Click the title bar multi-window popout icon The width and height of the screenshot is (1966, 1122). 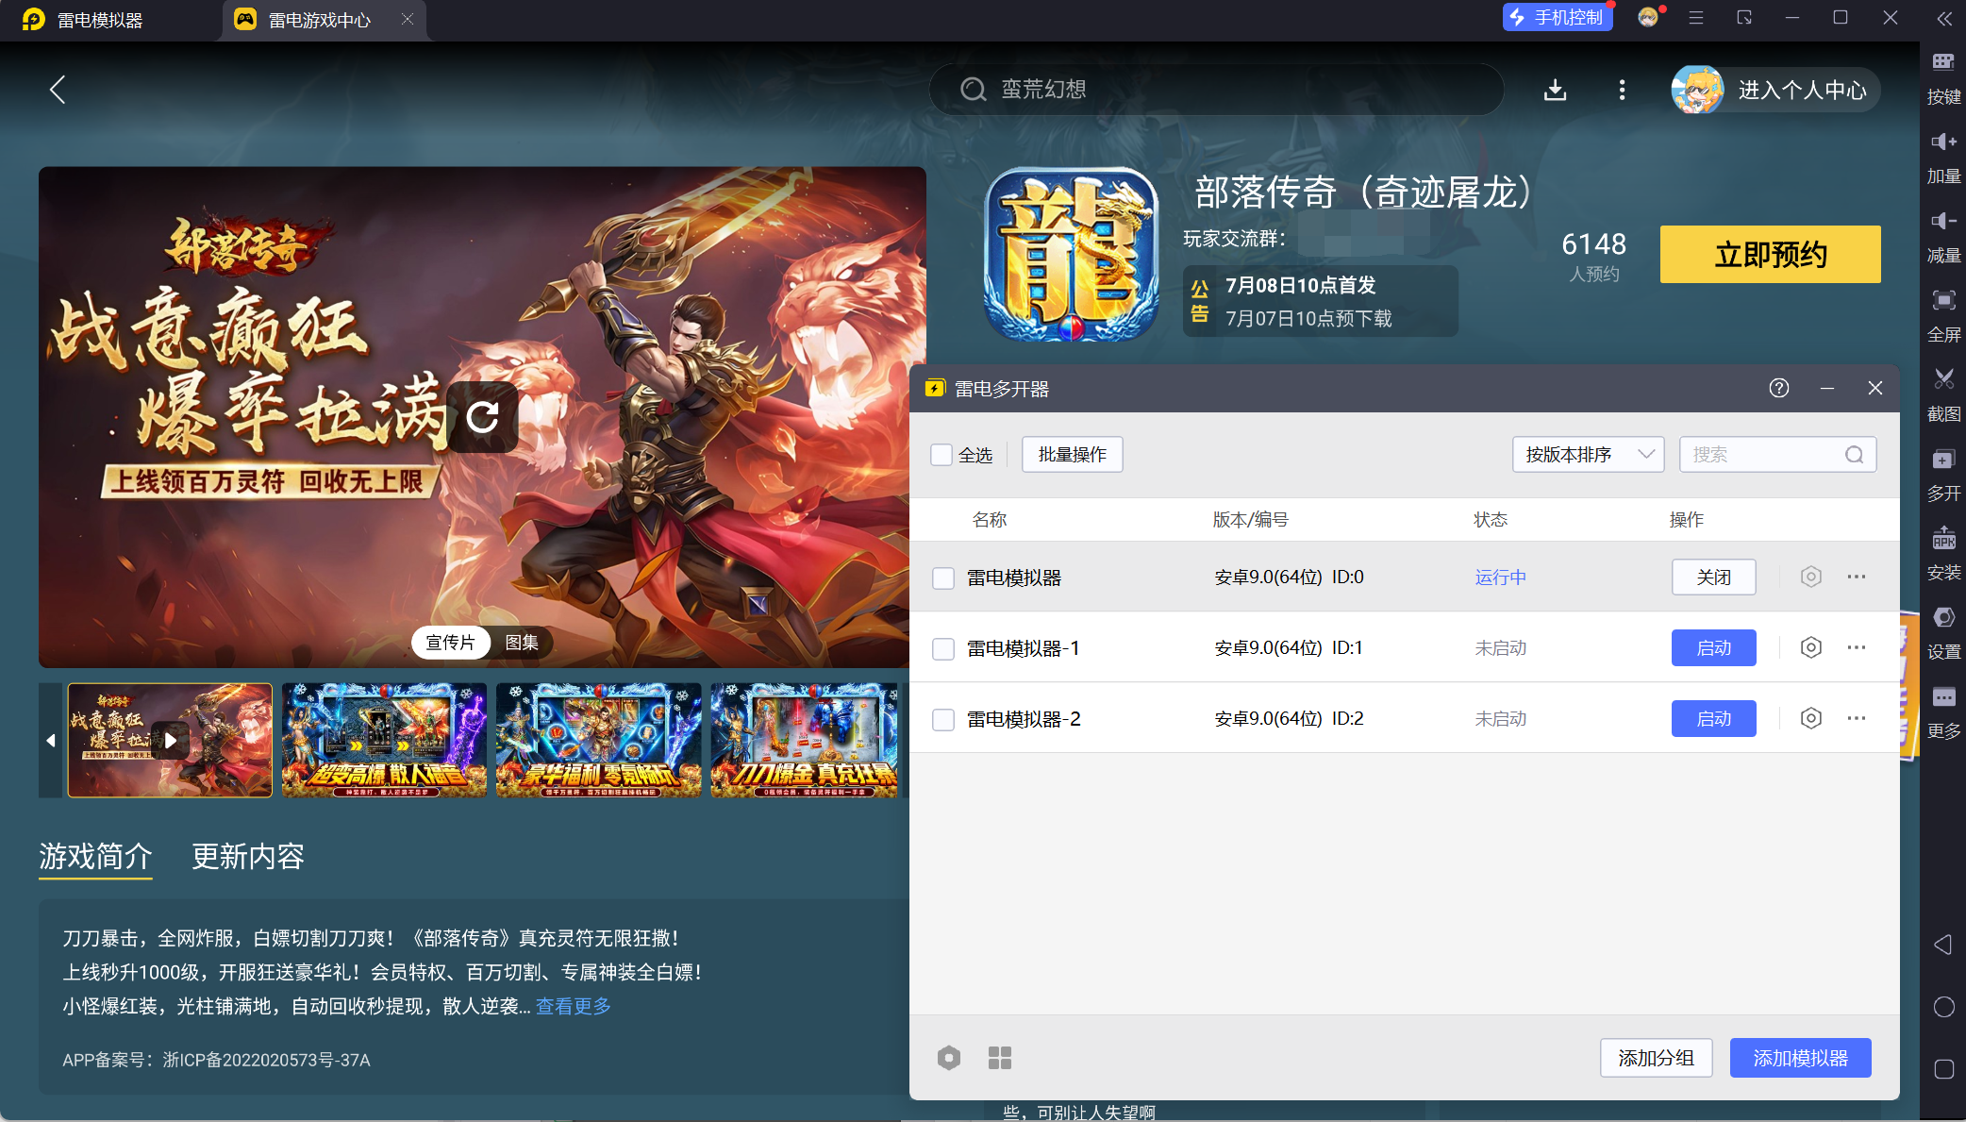1743,18
